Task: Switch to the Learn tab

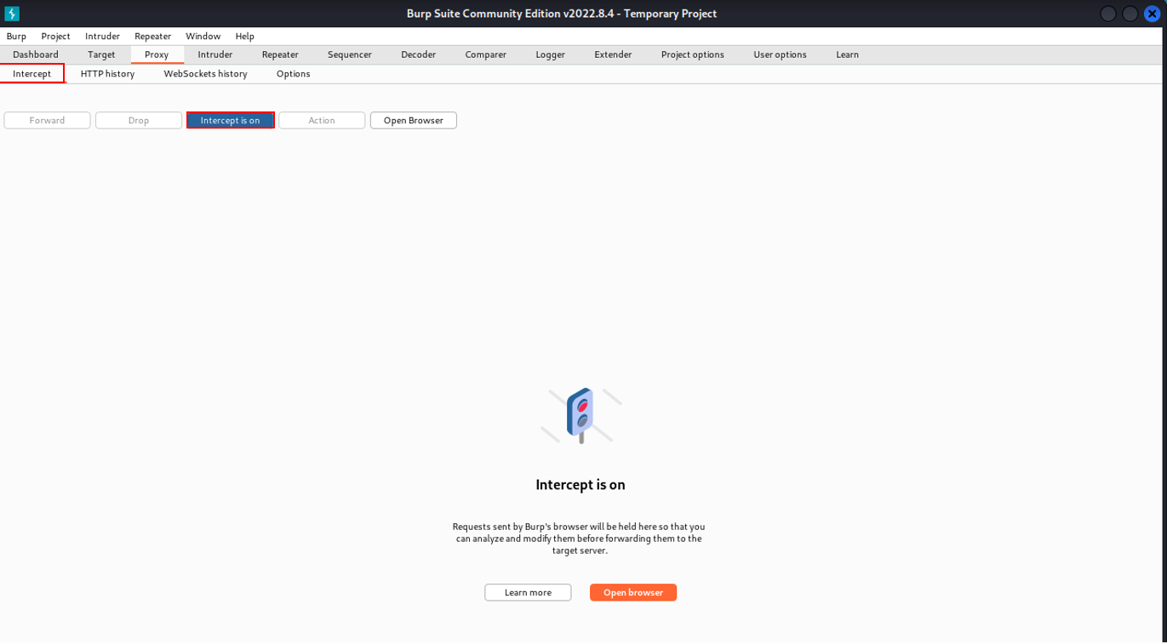Action: 847,54
